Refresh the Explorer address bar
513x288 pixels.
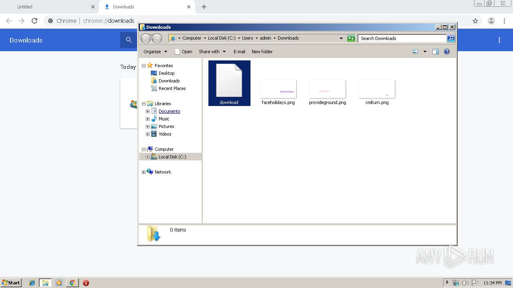[x=351, y=38]
